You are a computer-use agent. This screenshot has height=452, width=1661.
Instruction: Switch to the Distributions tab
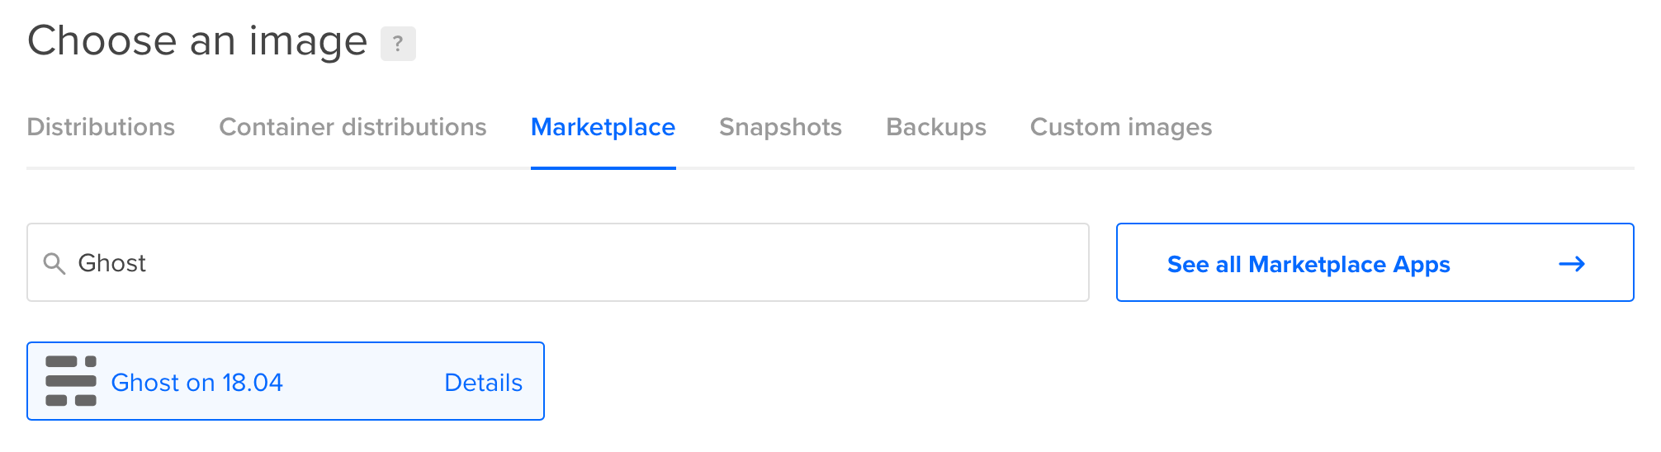[101, 127]
